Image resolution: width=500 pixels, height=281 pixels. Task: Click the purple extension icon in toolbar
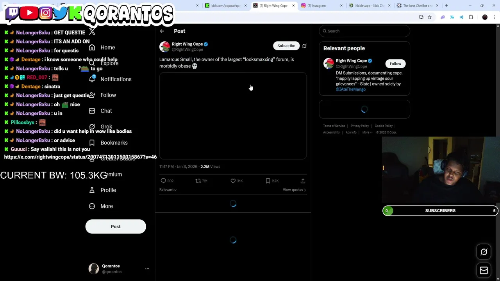pyautogui.click(x=443, y=17)
